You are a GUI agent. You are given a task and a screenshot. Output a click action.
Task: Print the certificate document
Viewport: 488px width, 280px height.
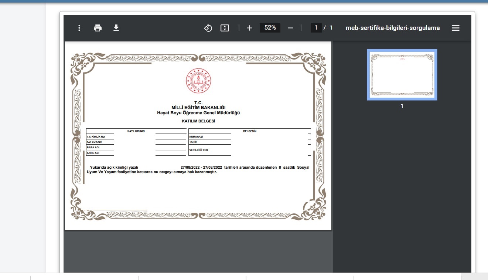[98, 28]
